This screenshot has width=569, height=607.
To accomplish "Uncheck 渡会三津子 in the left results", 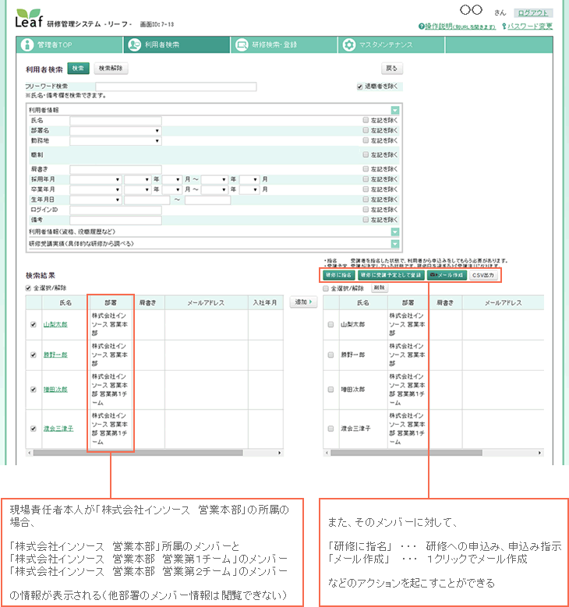I will tap(34, 429).
